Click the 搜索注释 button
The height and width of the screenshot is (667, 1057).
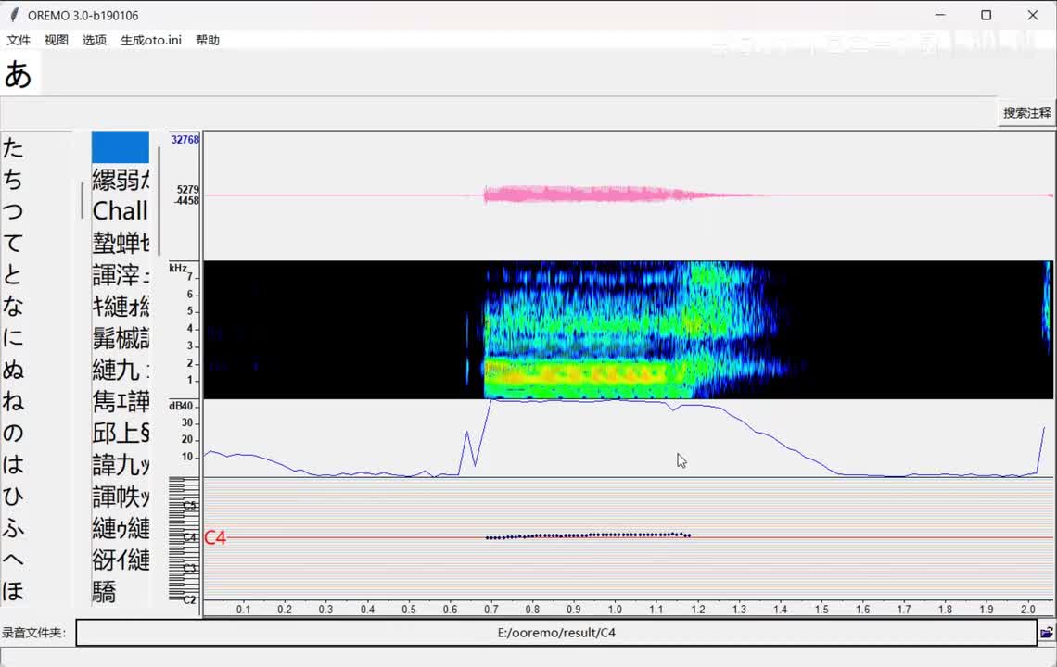tap(1026, 112)
